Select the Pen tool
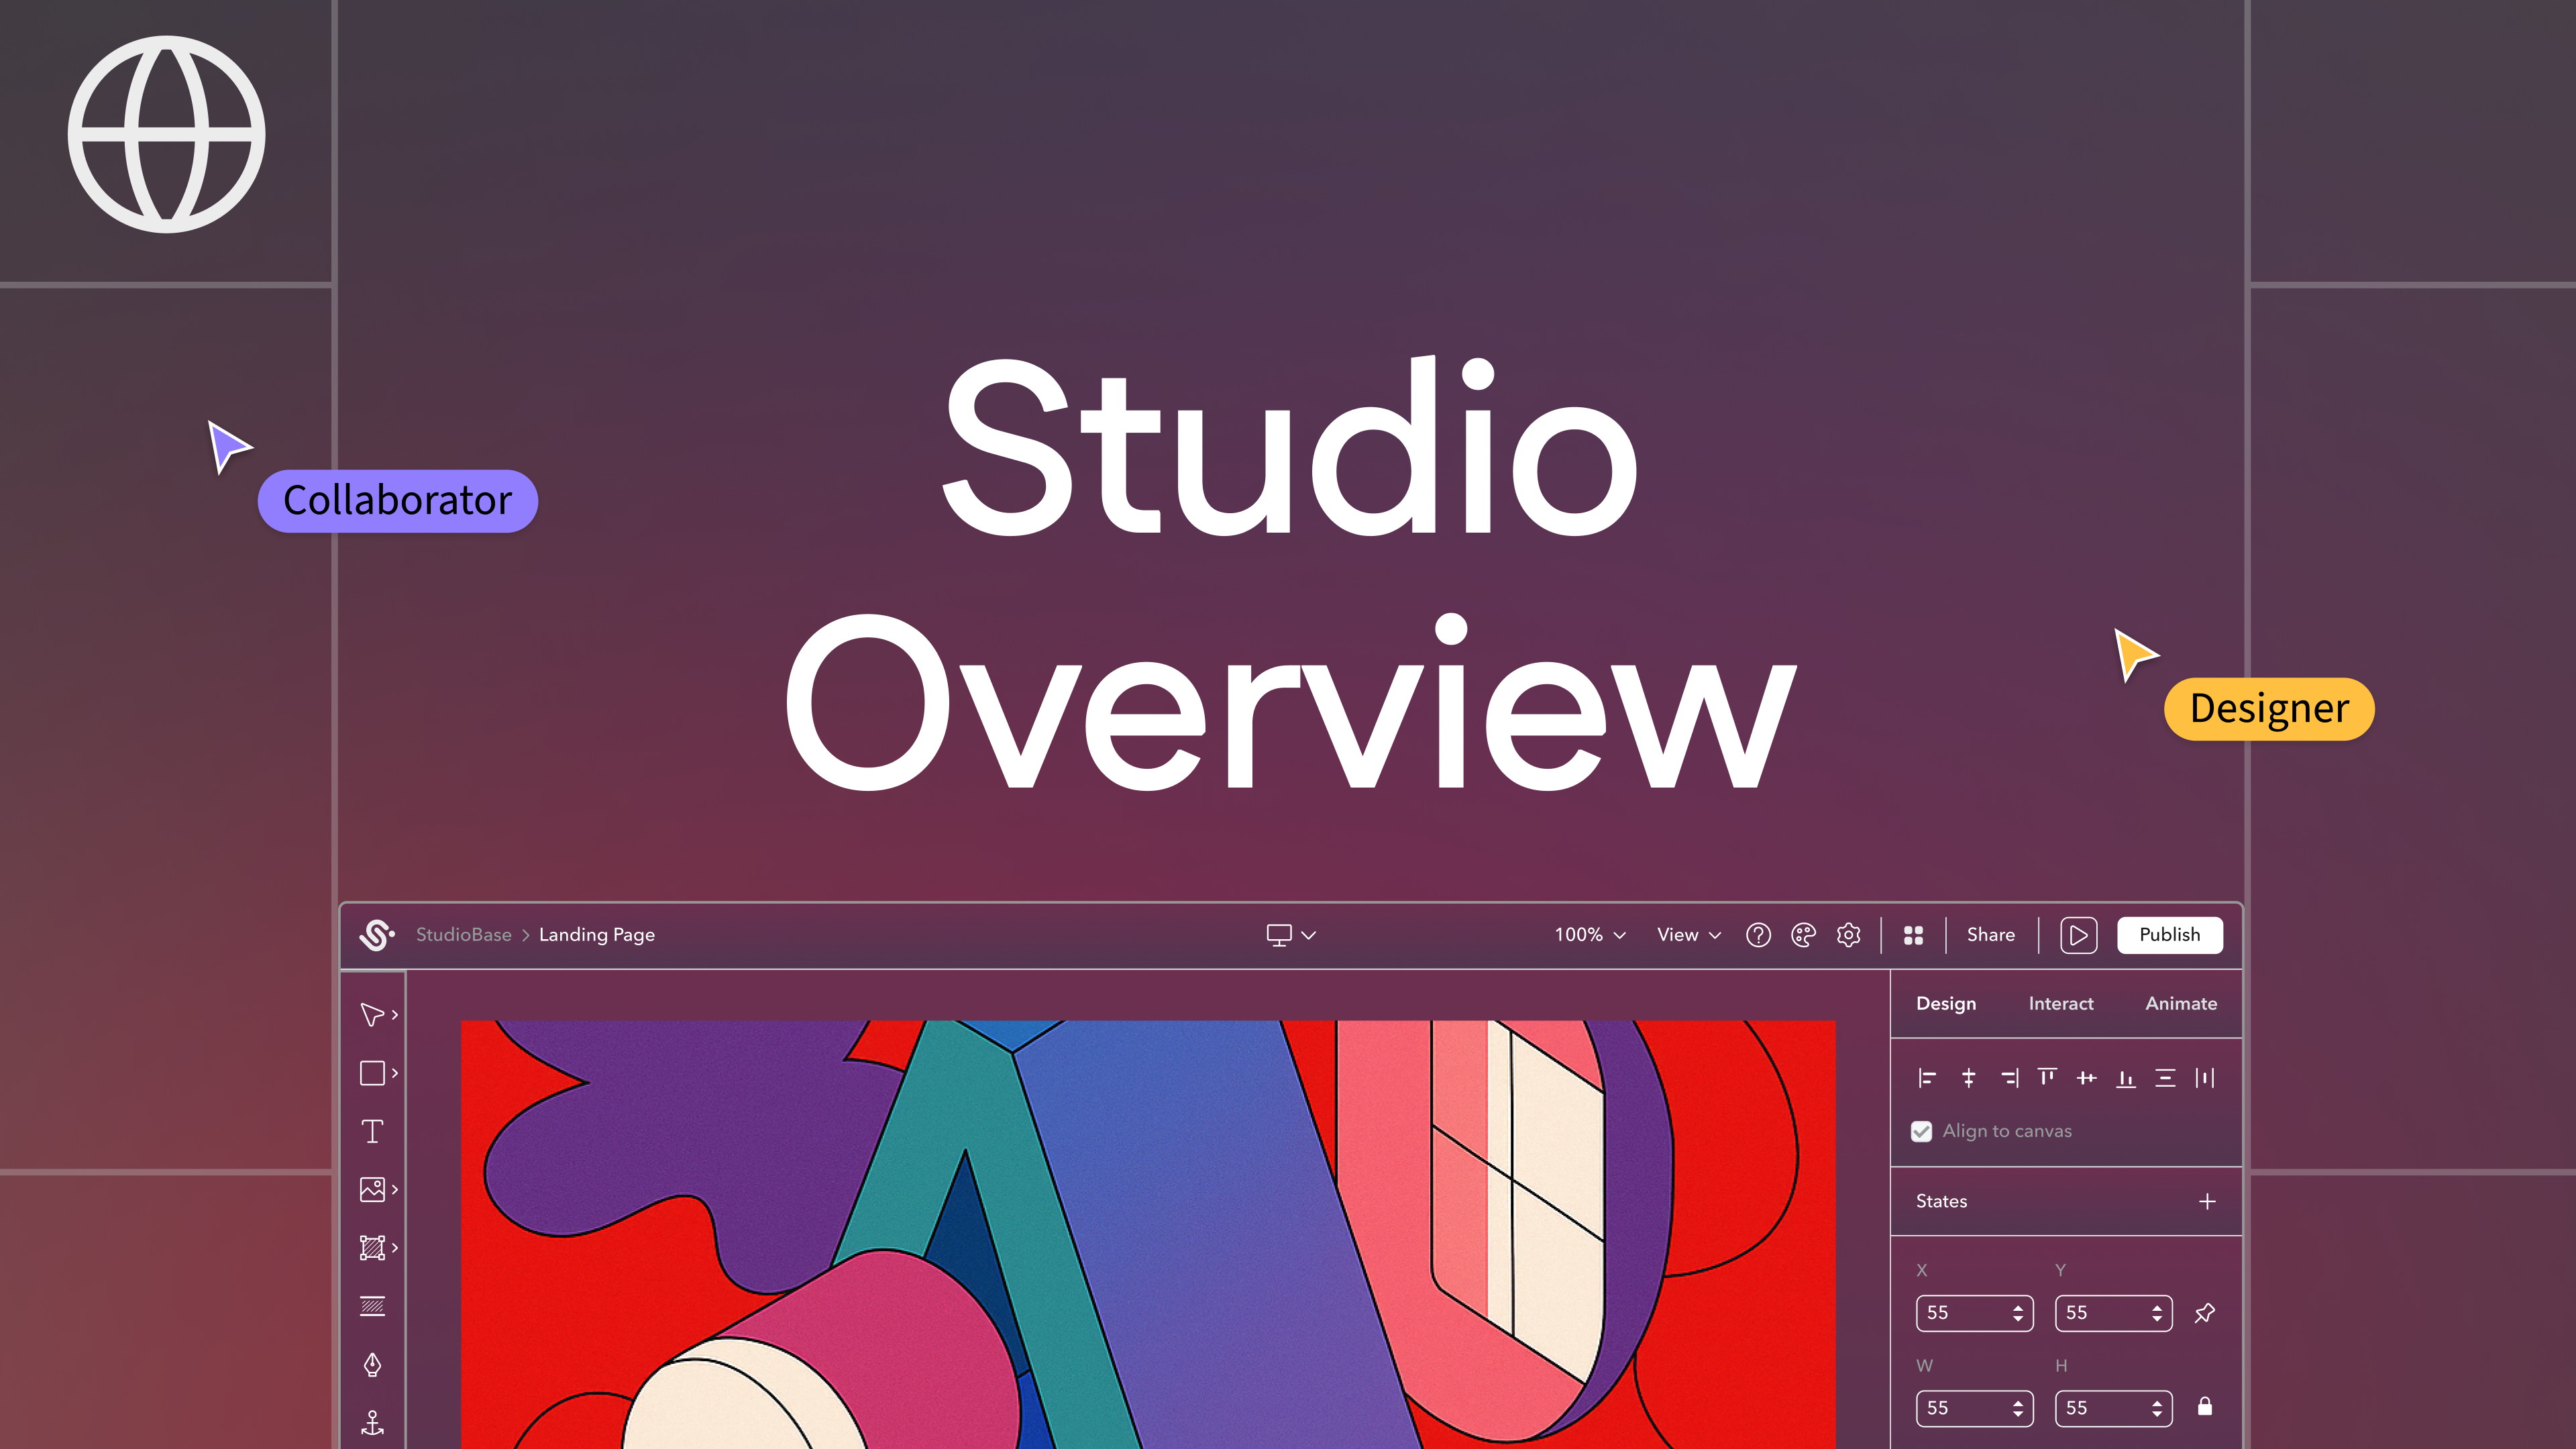This screenshot has height=1449, width=2576. coord(372,1364)
